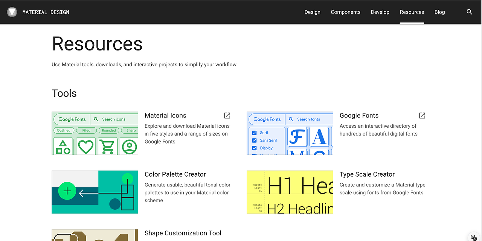Open the Color Palette Creator link
482x241 pixels.
[175, 174]
